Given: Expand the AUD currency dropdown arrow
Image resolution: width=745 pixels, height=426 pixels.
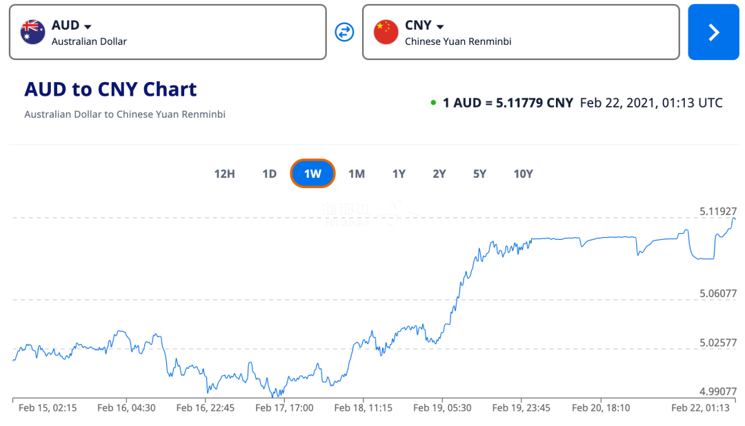Looking at the screenshot, I should pos(88,26).
